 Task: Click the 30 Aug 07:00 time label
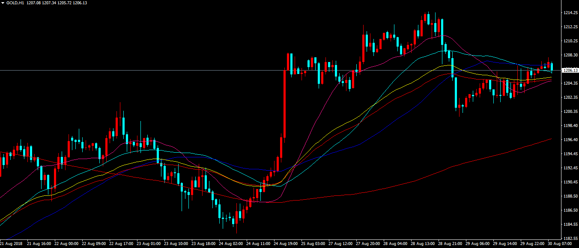[560, 244]
